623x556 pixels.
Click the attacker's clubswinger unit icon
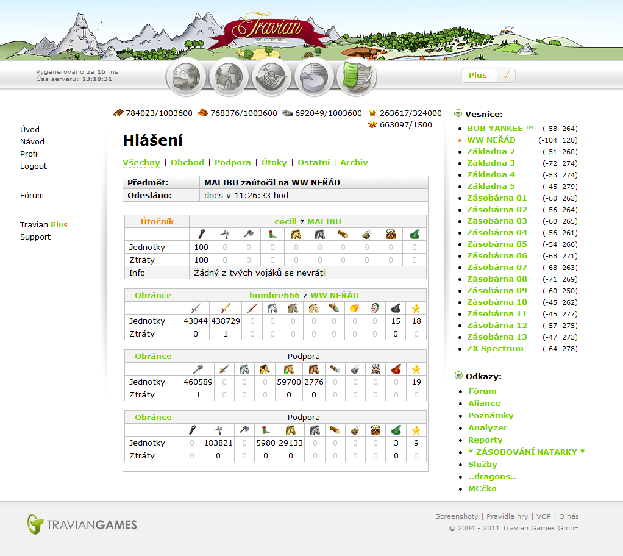pyautogui.click(x=201, y=235)
